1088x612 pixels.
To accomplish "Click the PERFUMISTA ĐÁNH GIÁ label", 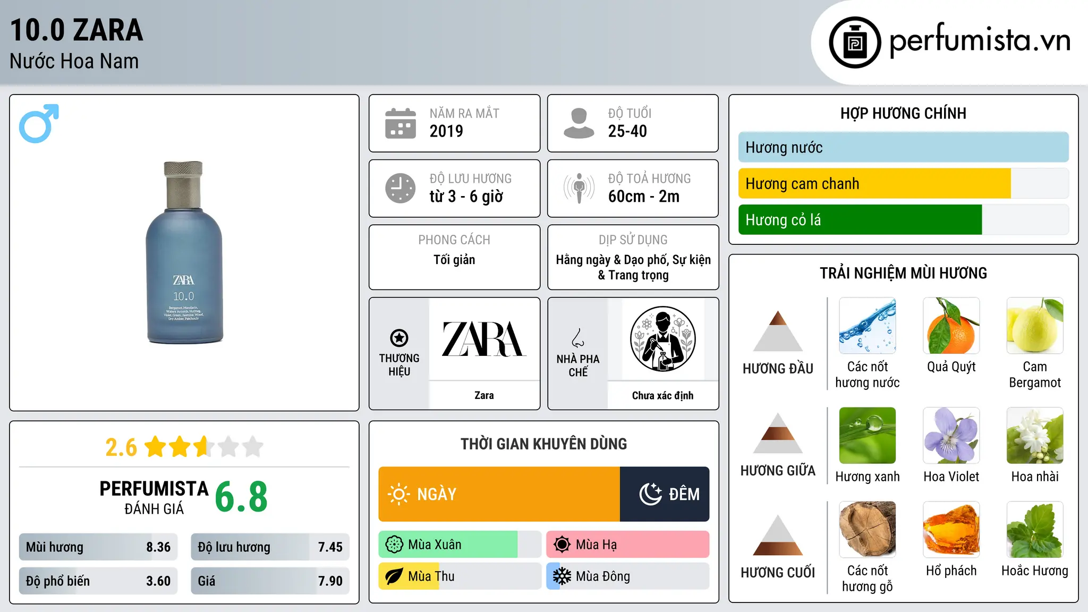I will tap(154, 497).
